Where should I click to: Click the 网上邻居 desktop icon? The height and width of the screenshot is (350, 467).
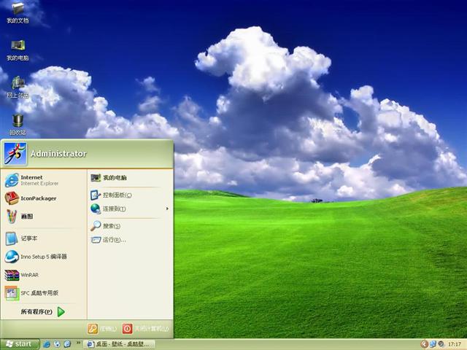click(x=18, y=87)
